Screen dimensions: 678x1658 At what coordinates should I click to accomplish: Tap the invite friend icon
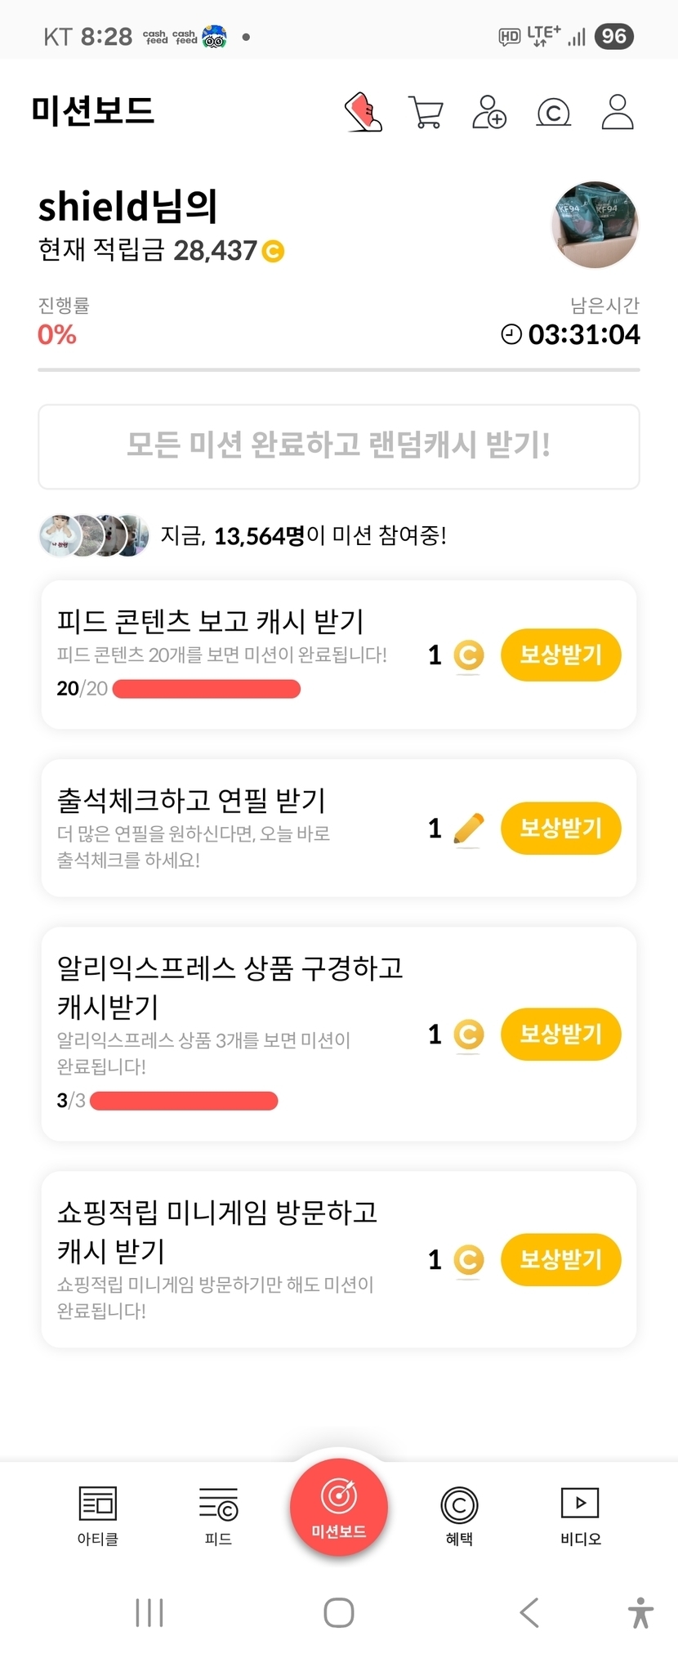(x=489, y=112)
